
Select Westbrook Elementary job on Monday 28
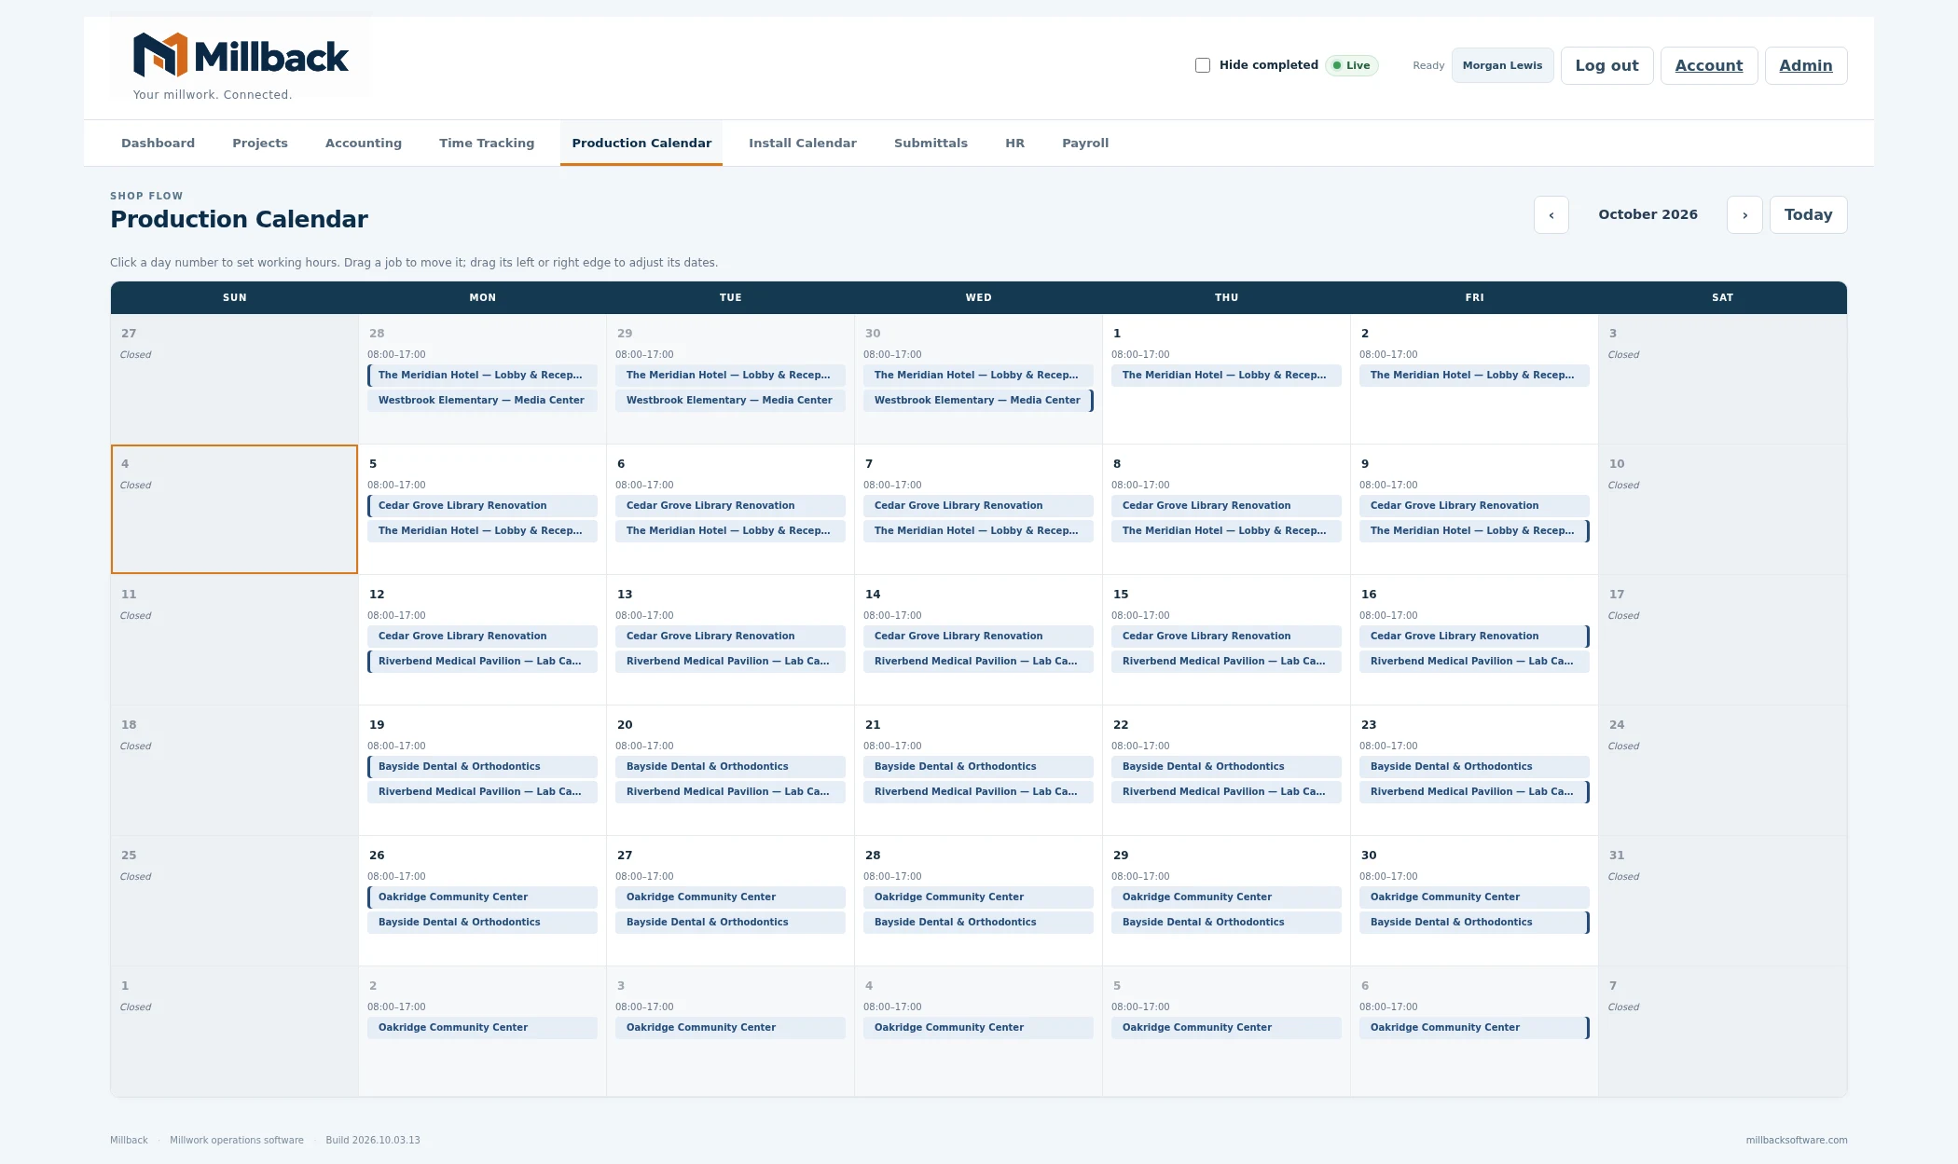tap(482, 401)
